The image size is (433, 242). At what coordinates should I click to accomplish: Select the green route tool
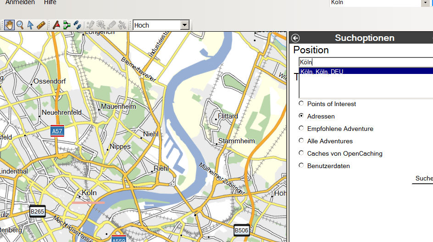[67, 25]
